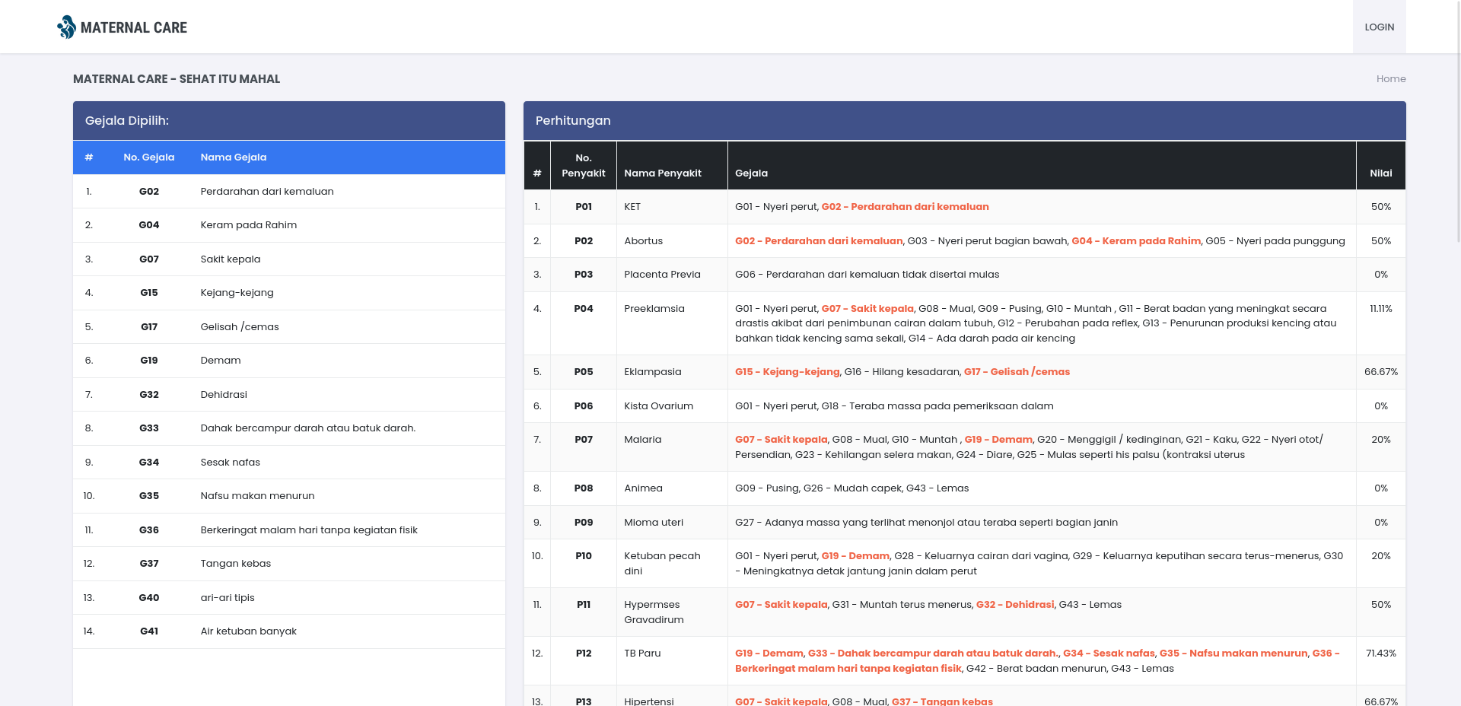The width and height of the screenshot is (1461, 706).
Task: Click the Gejala Dipilih panel header
Action: click(x=289, y=121)
